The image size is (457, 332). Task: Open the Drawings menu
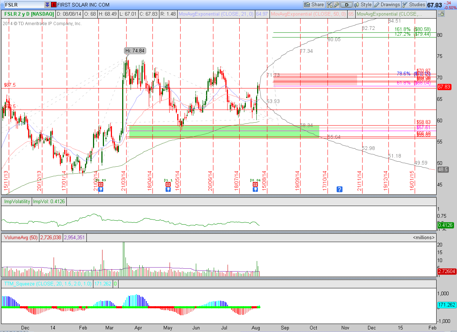[387, 5]
